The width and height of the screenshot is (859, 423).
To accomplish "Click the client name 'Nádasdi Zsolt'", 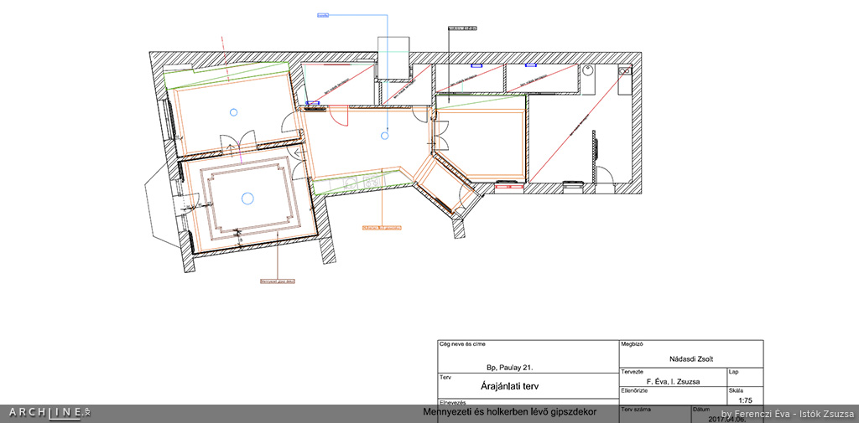I will pos(691,359).
